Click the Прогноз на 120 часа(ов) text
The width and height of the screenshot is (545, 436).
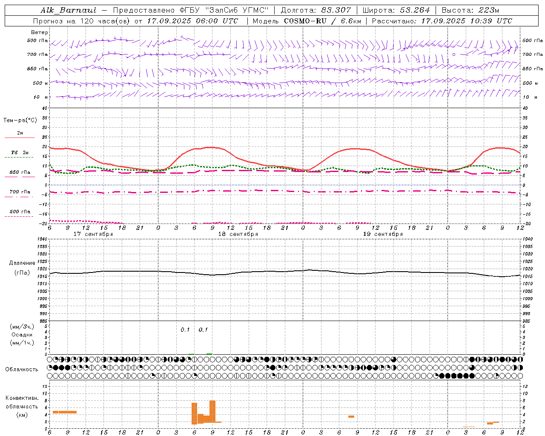click(x=82, y=21)
